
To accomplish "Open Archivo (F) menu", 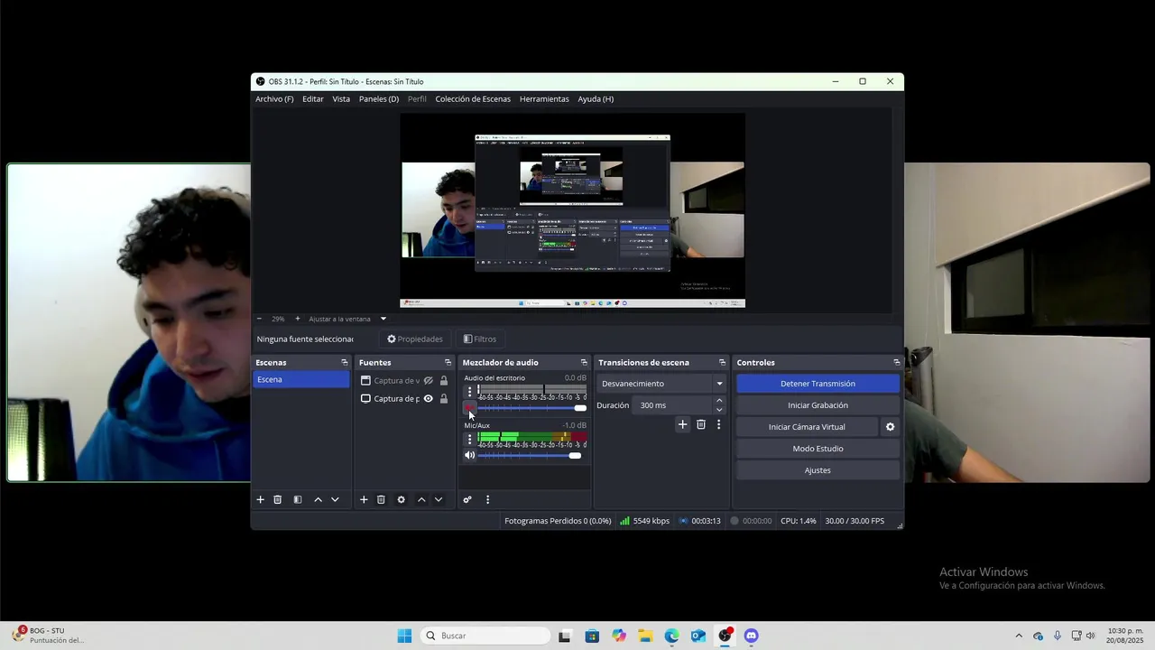I will coord(274,99).
